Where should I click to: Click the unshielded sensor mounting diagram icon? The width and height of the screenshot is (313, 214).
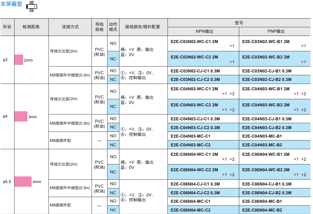coord(32,7)
